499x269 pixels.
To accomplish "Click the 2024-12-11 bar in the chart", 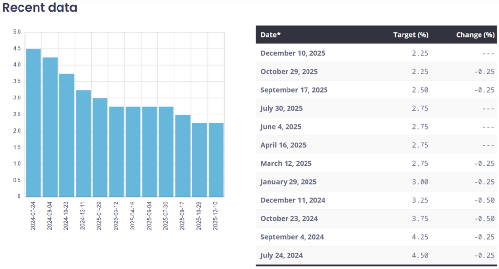I will (x=83, y=143).
